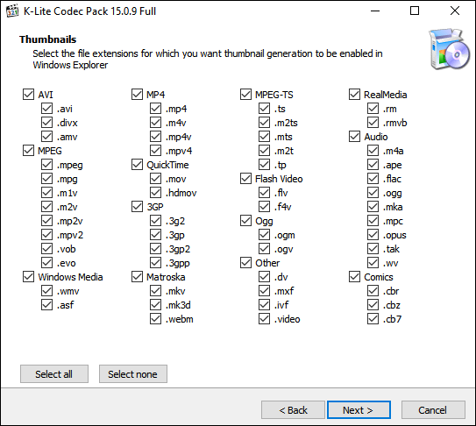476x426 pixels.
Task: Toggle the .avi extension checkbox
Action: (x=46, y=109)
